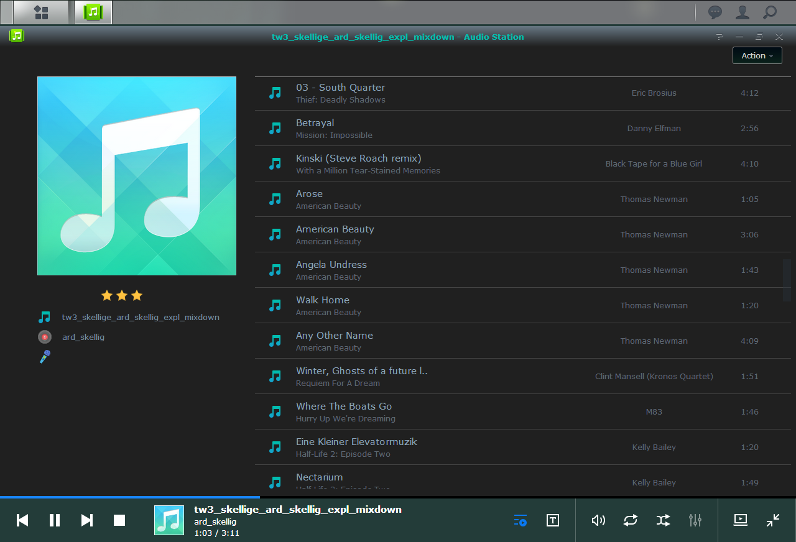Image resolution: width=796 pixels, height=542 pixels.
Task: Click the album disc icon beside ard_skellig
Action: [44, 337]
